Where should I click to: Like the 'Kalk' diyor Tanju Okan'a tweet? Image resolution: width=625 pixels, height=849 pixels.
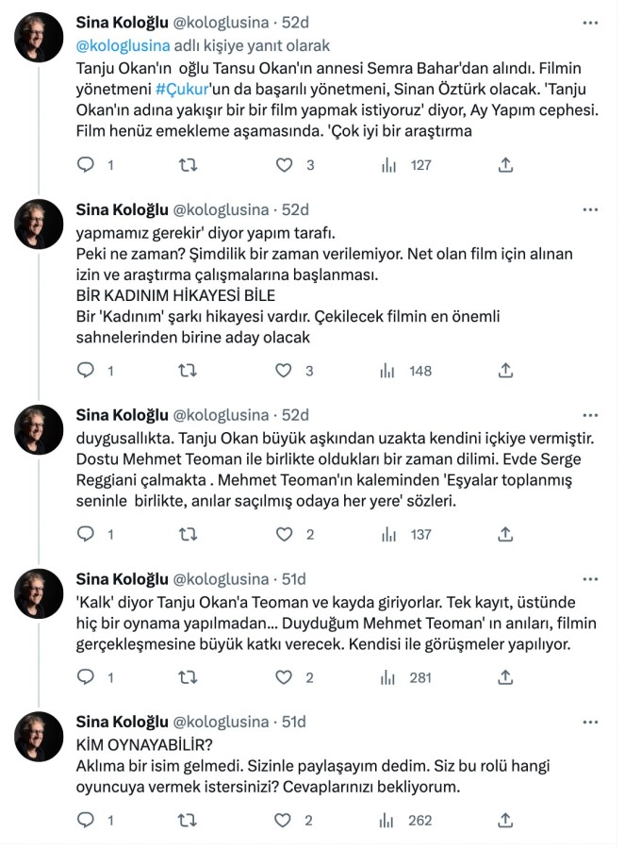point(285,676)
